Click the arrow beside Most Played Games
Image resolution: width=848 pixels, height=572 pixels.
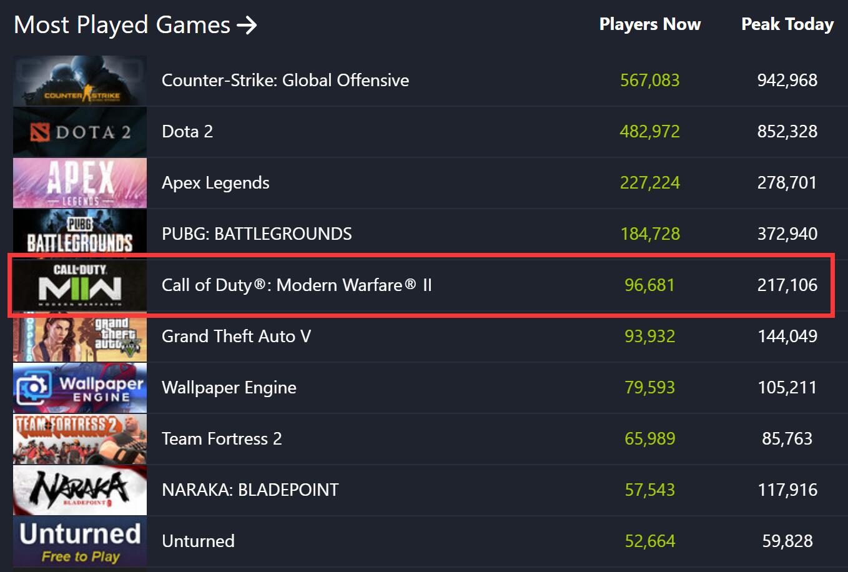pos(247,25)
